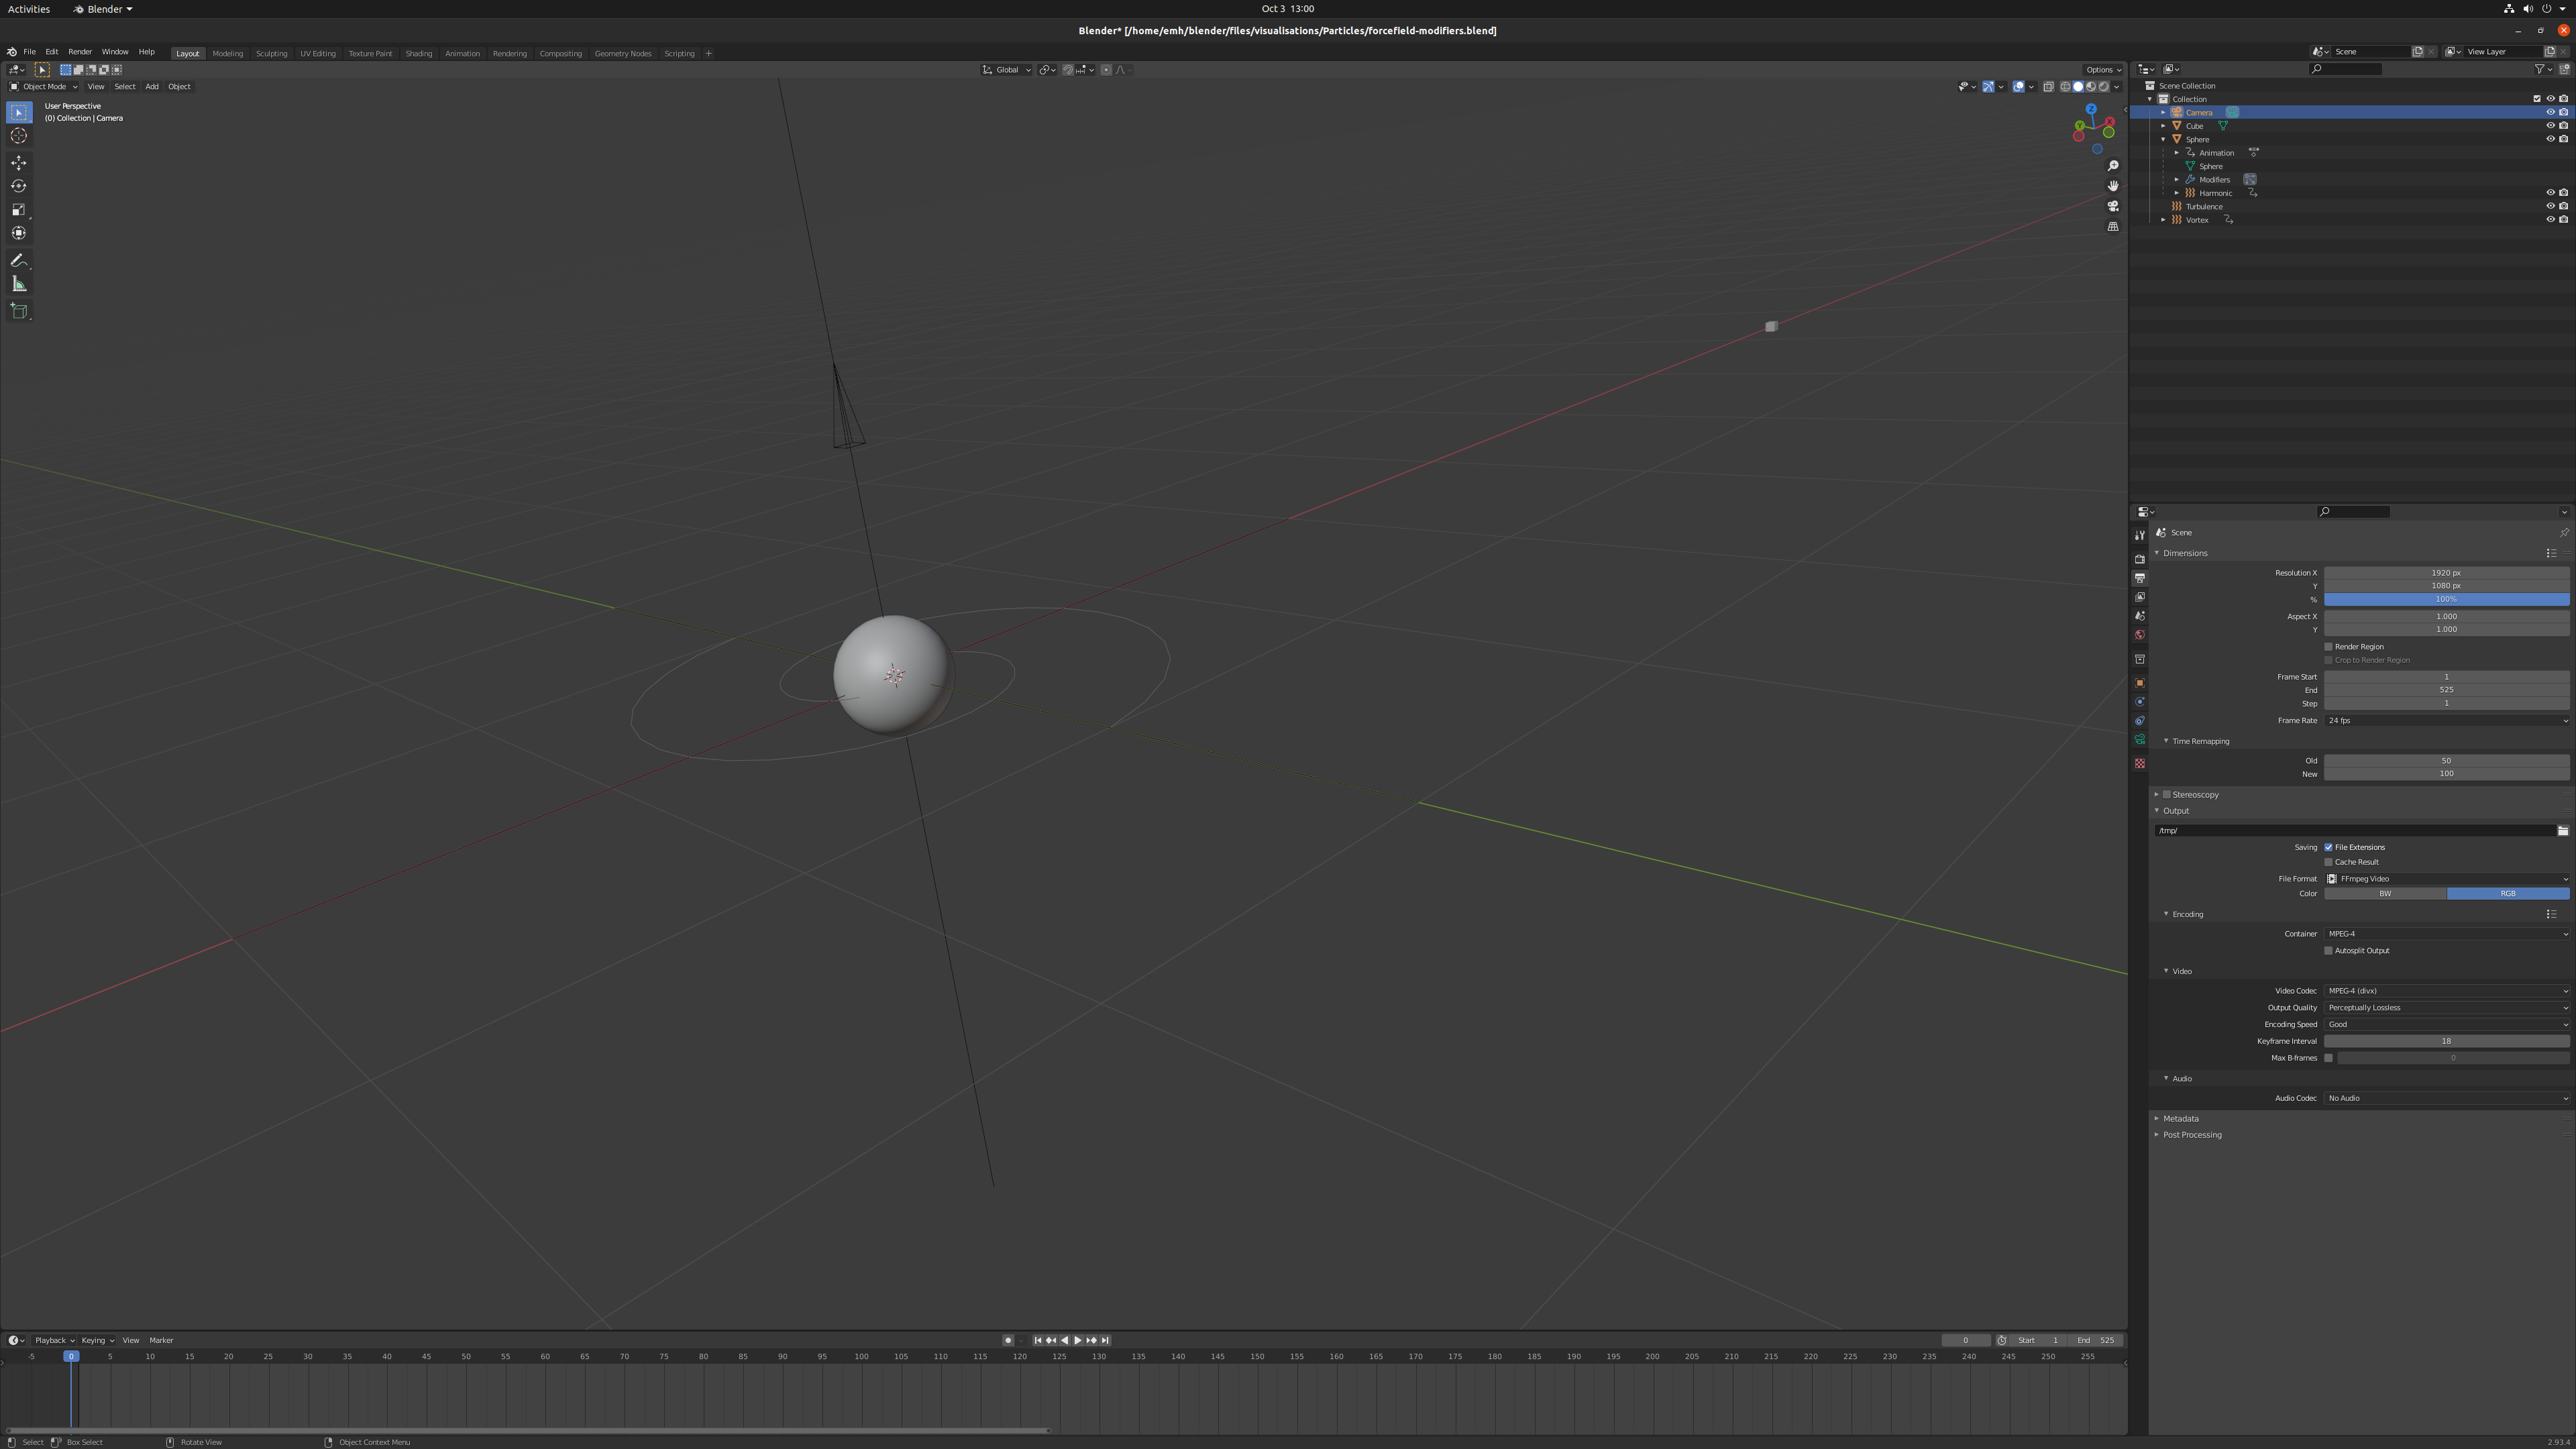Screen dimensions: 2576x1449
Task: Switch orthographic/perspective grid icon
Action: coord(2113,227)
